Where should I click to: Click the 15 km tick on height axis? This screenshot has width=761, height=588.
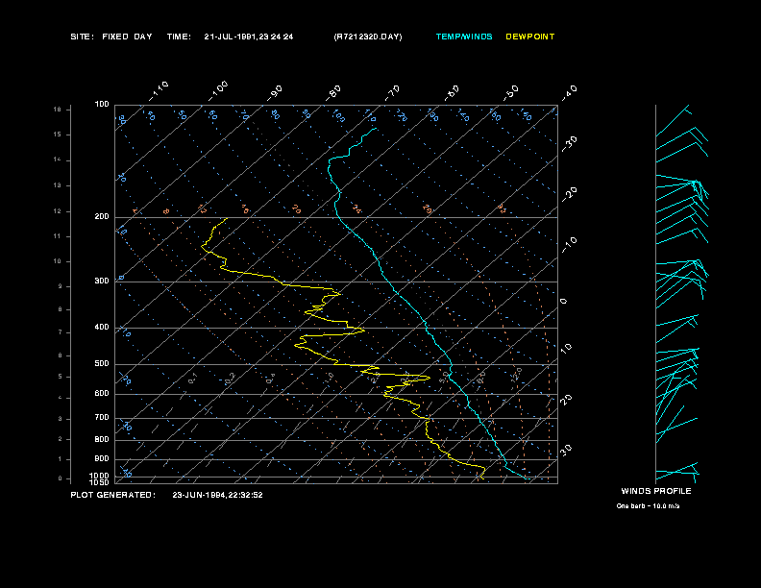(x=58, y=135)
